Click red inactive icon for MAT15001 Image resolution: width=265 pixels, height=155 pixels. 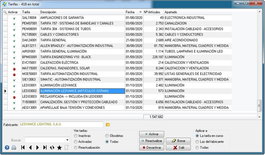pyautogui.click(x=14, y=69)
